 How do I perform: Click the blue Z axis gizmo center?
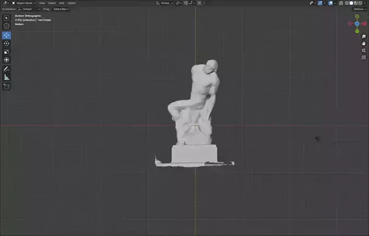pyautogui.click(x=357, y=24)
